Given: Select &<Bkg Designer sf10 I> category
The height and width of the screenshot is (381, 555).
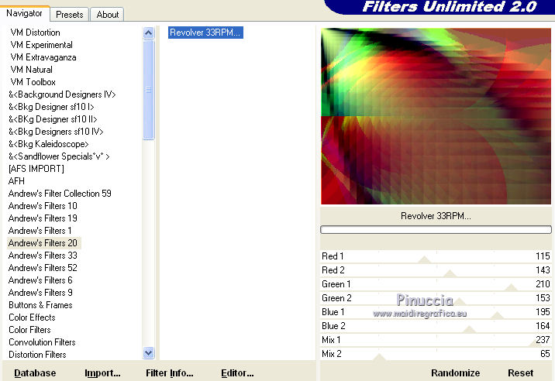Looking at the screenshot, I should point(51,107).
